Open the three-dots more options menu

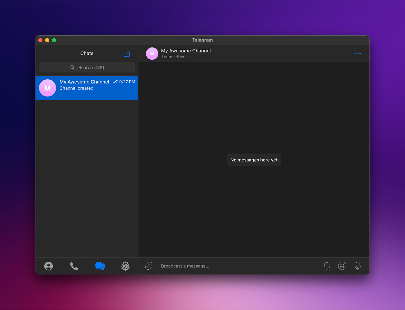click(358, 53)
